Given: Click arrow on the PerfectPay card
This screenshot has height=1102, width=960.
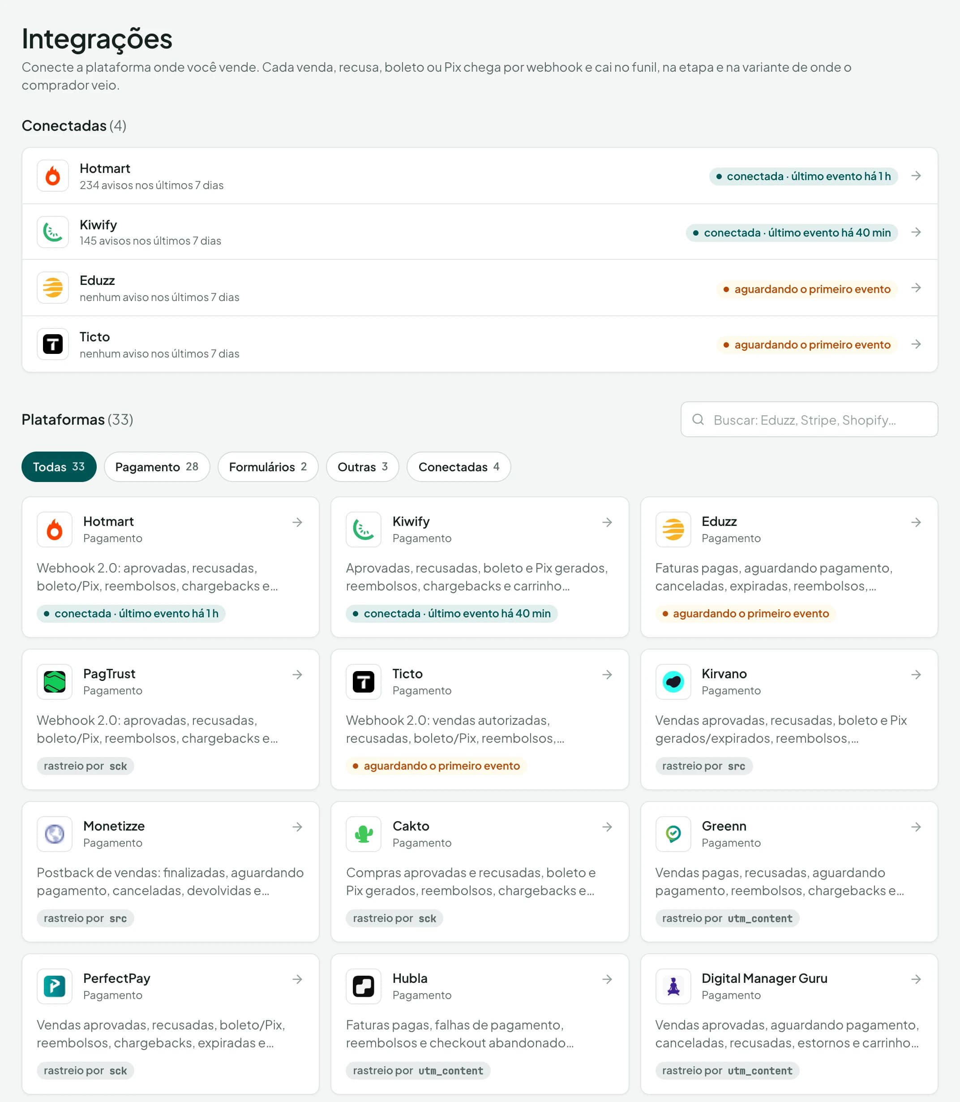Looking at the screenshot, I should [297, 979].
